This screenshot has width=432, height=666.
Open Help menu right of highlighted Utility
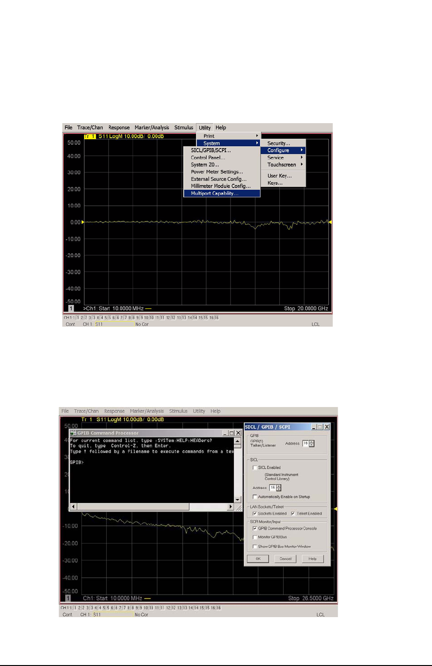pyautogui.click(x=221, y=127)
